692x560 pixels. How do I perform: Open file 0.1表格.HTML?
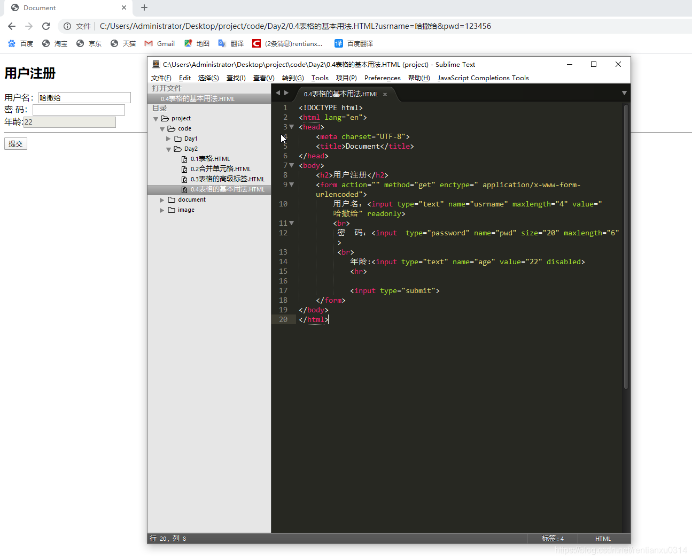pos(210,159)
